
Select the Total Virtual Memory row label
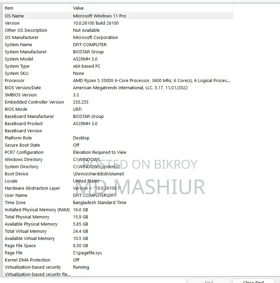click(x=26, y=231)
